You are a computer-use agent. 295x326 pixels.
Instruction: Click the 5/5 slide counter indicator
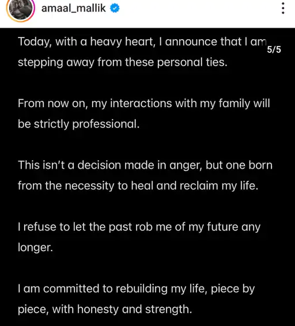[274, 50]
